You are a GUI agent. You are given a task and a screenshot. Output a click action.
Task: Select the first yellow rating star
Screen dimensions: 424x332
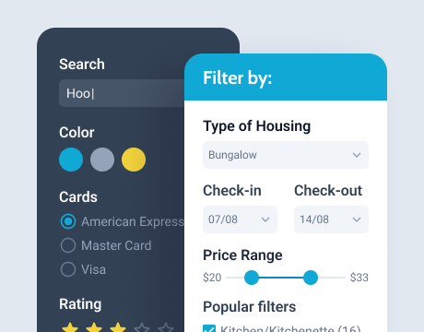coord(70,327)
